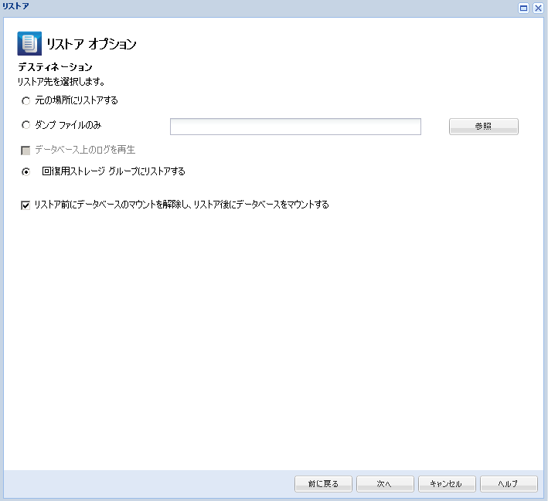Click the リストア オプション heading text

[91, 44]
